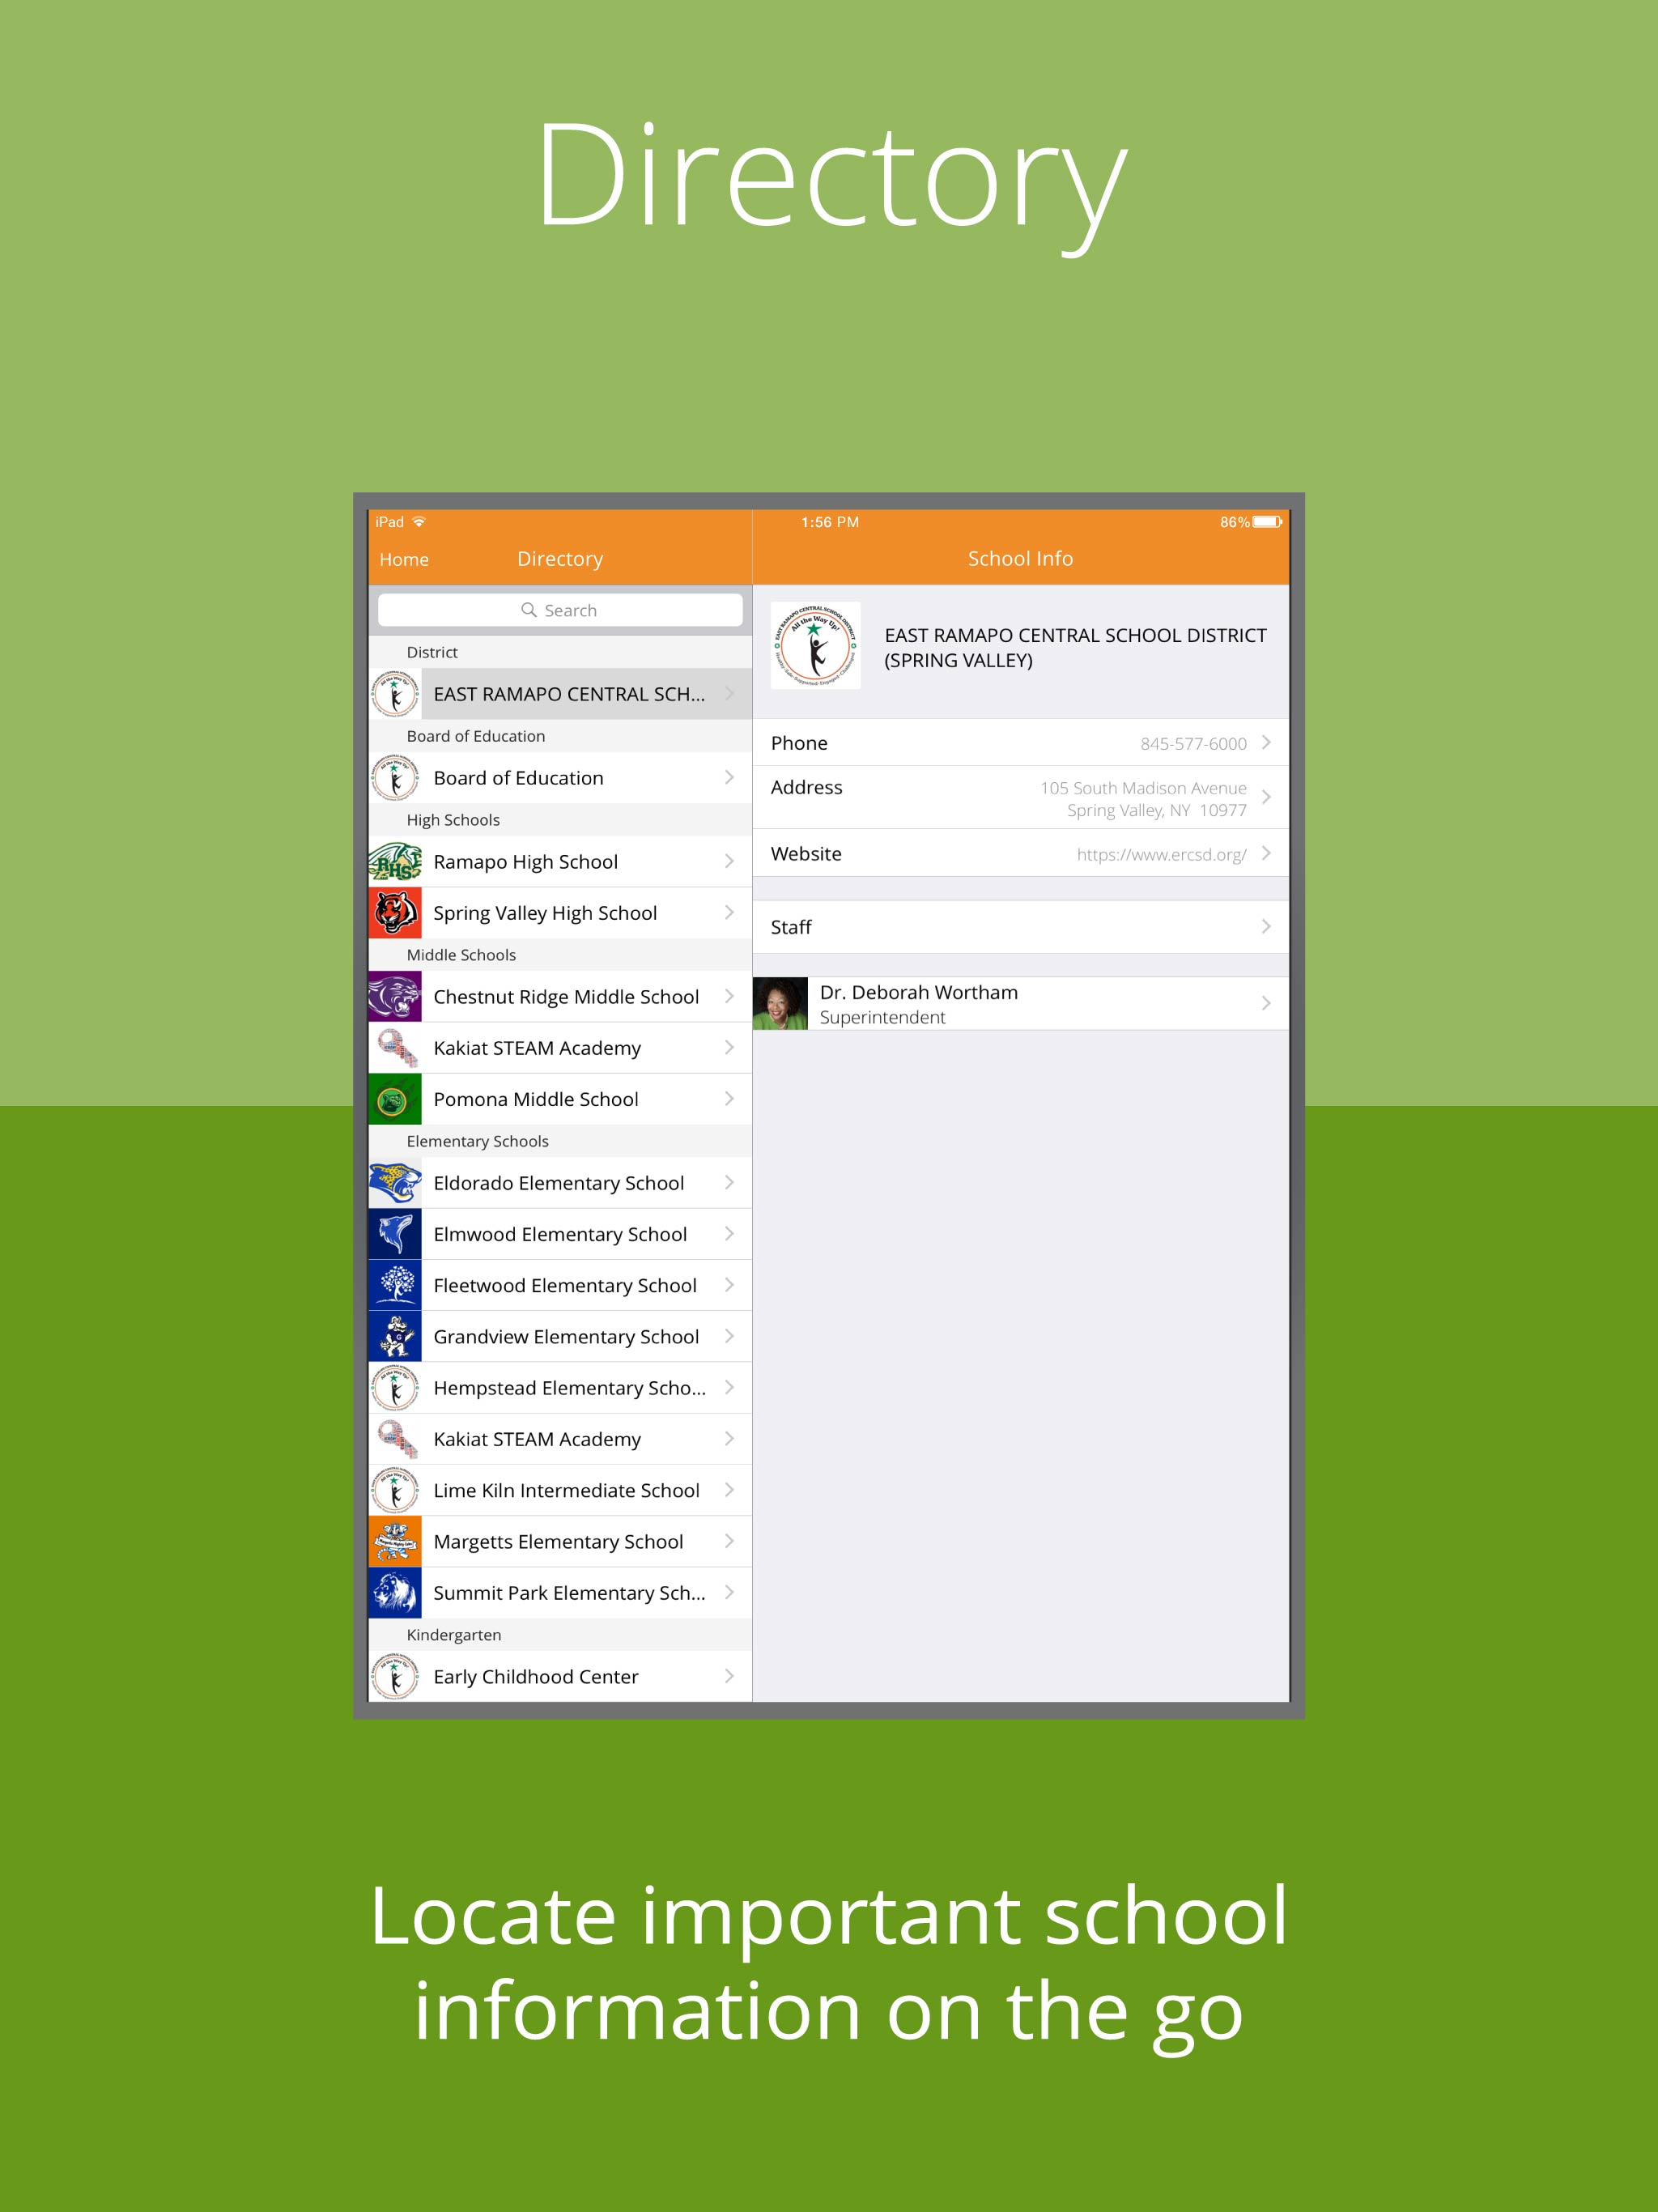View the Staff list
This screenshot has height=2212, width=1658.
[1020, 927]
